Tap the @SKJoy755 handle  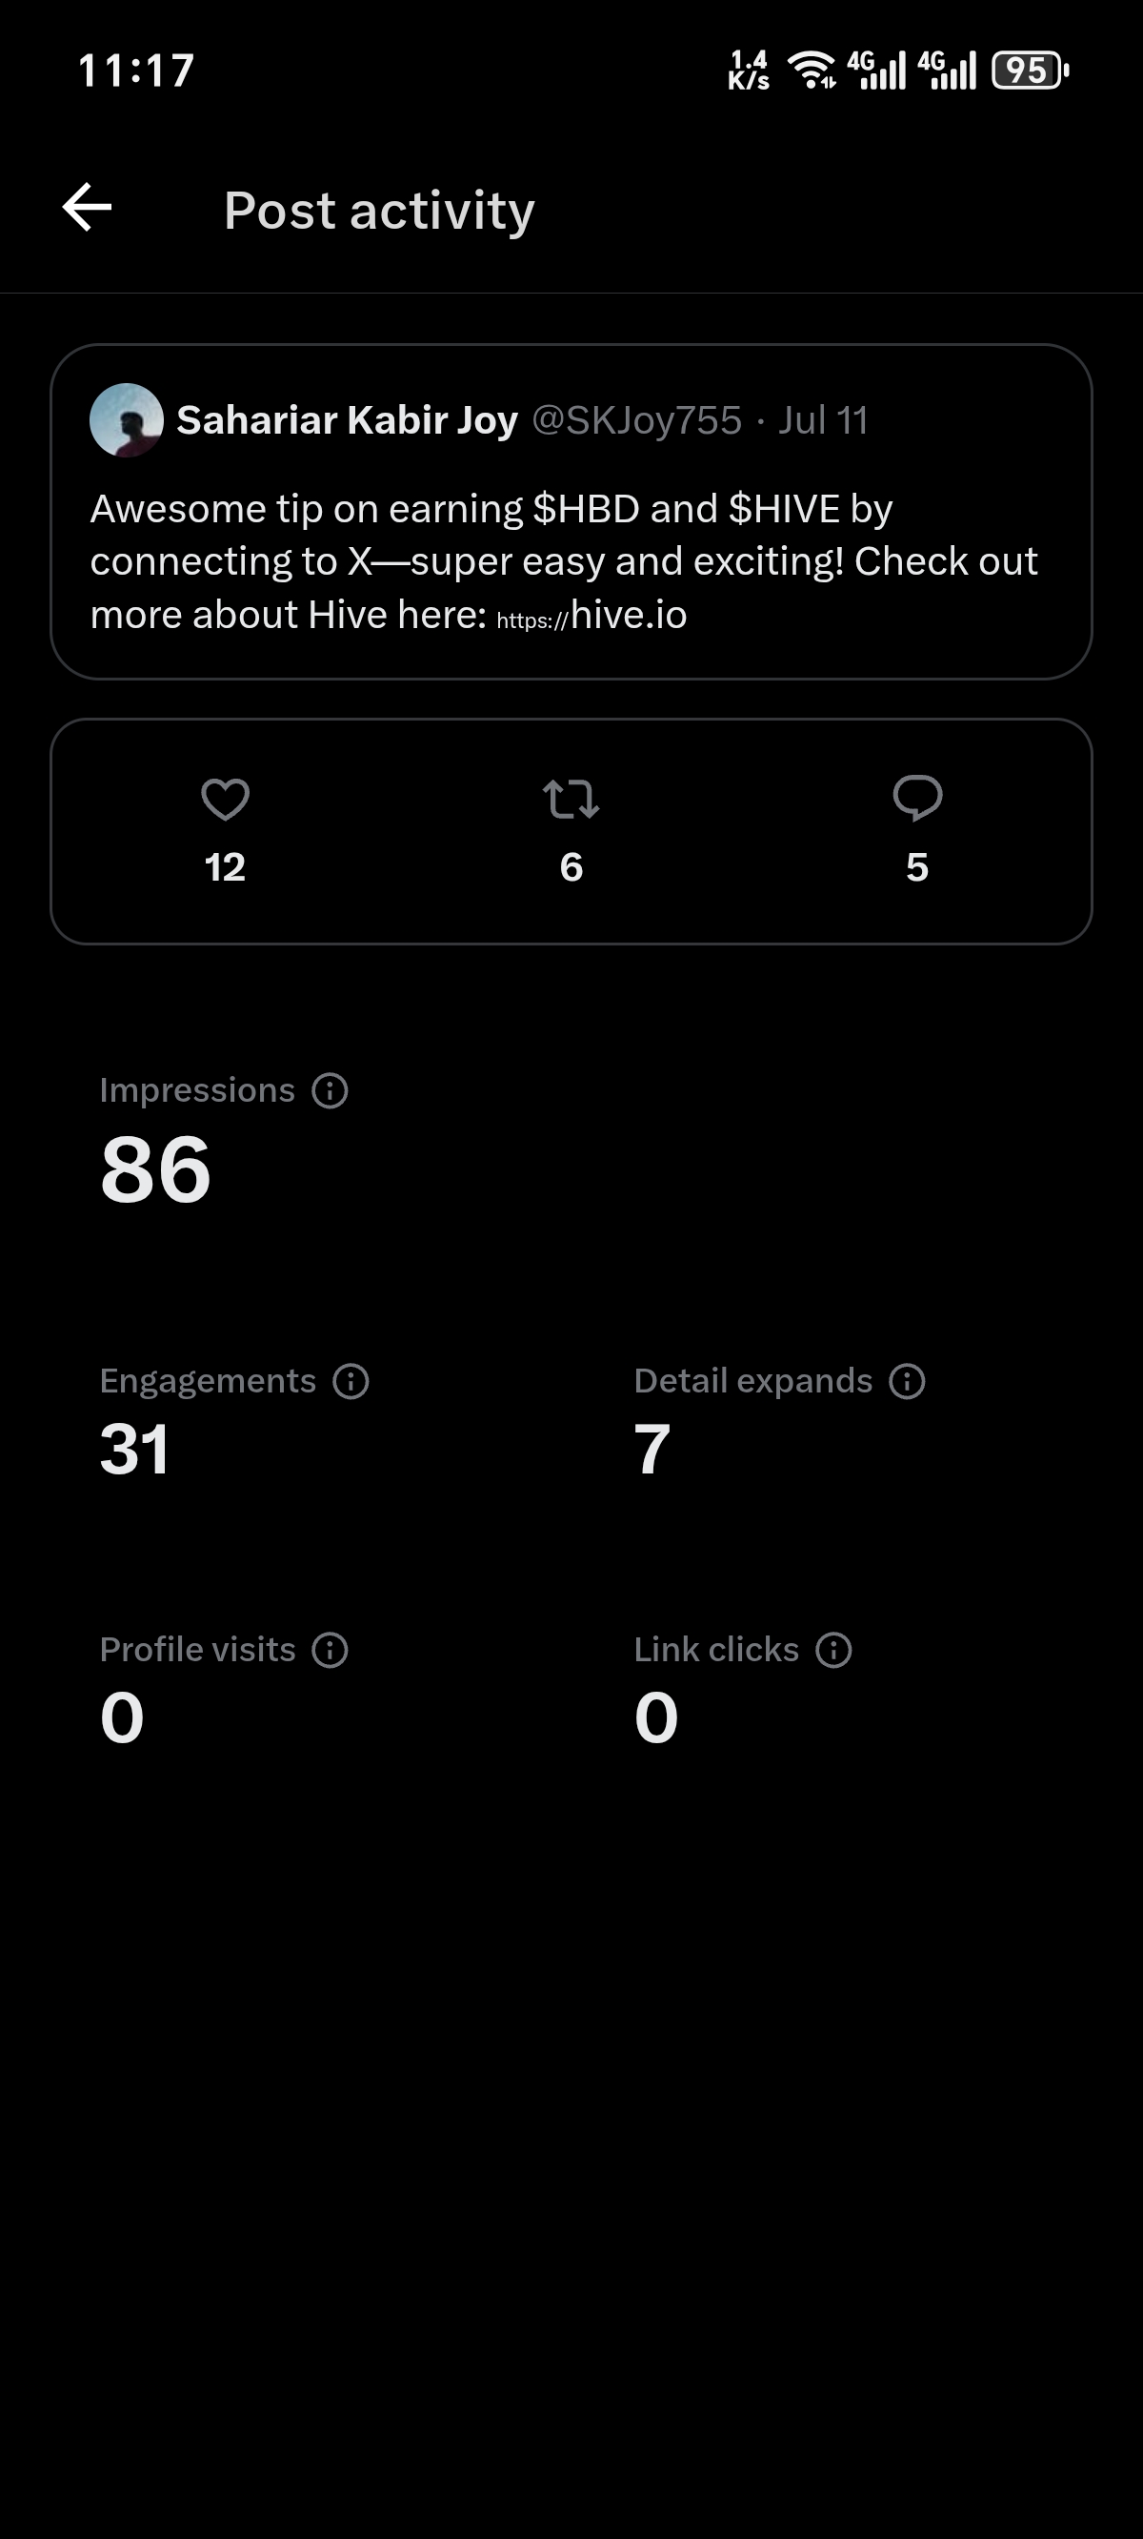pos(636,420)
